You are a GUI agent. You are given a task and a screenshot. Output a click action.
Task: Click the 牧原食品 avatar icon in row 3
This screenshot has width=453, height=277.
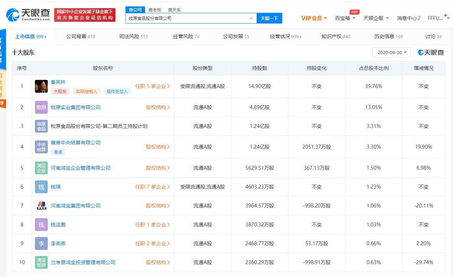[41, 126]
